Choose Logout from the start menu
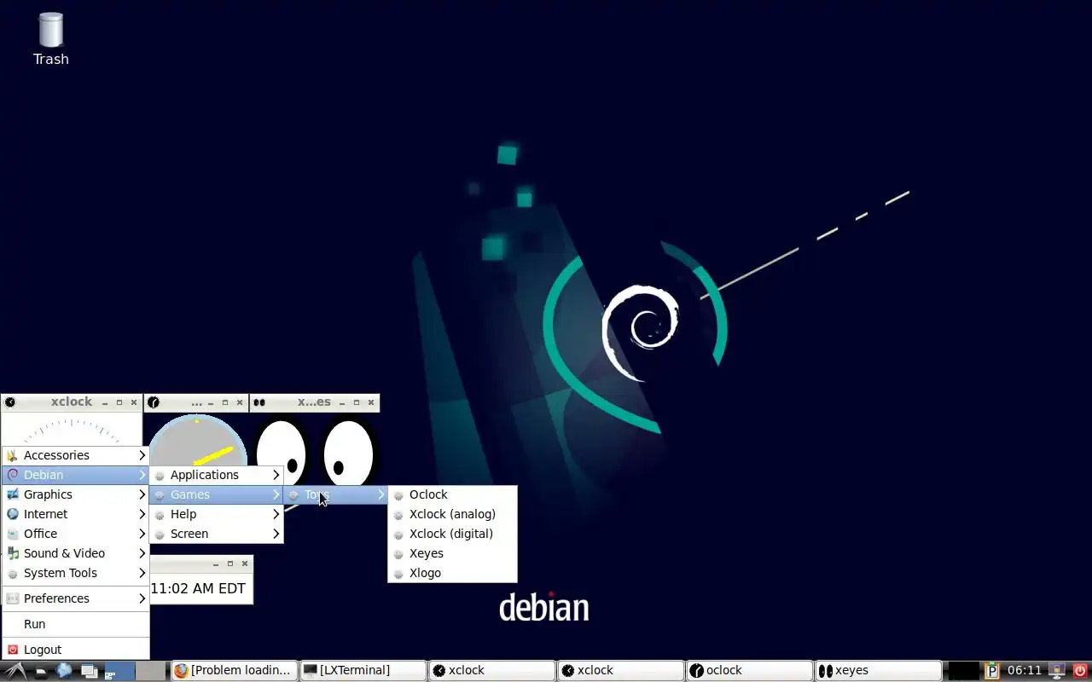Image resolution: width=1092 pixels, height=682 pixels. click(76, 650)
